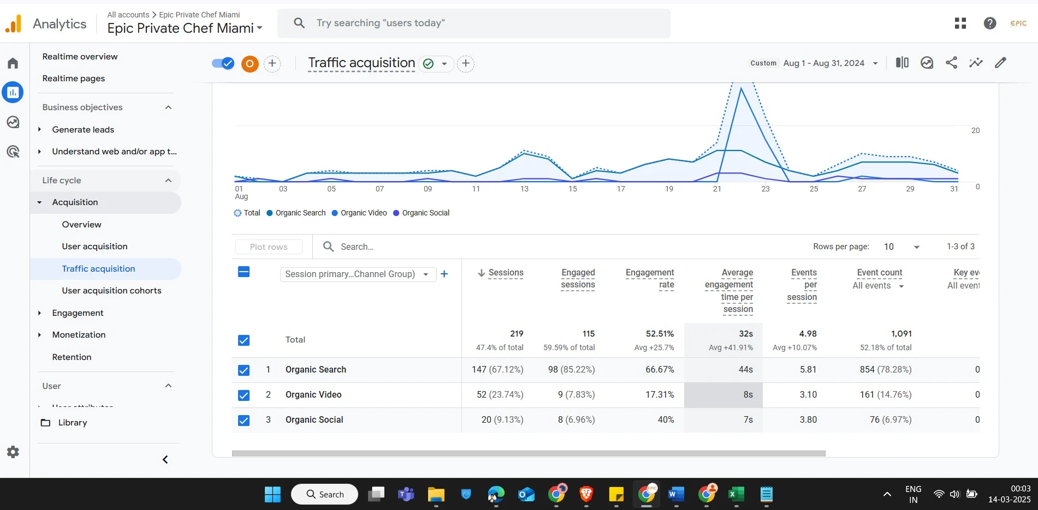Open the Insights icon in the toolbar
The width and height of the screenshot is (1038, 510).
[x=976, y=63]
